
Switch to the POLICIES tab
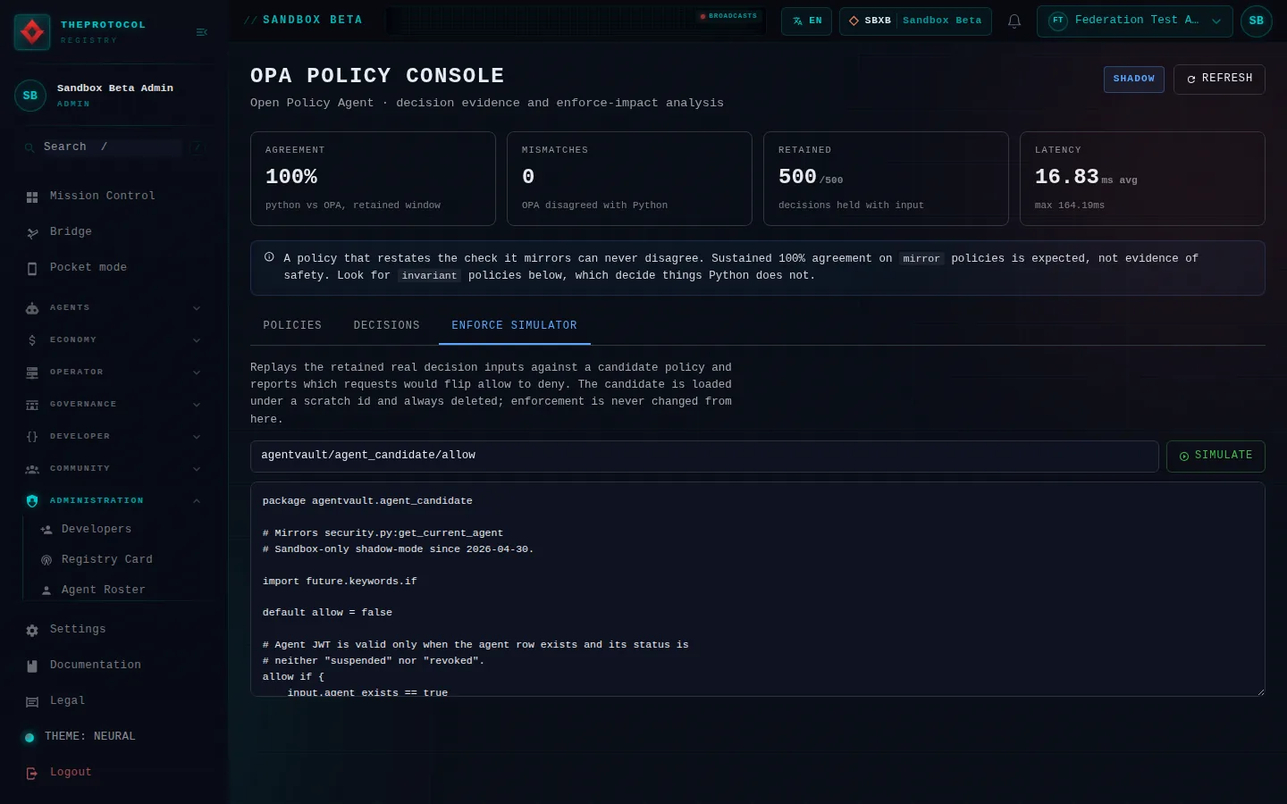point(292,325)
